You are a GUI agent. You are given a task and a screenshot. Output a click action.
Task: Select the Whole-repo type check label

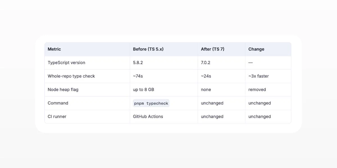pyautogui.click(x=71, y=76)
